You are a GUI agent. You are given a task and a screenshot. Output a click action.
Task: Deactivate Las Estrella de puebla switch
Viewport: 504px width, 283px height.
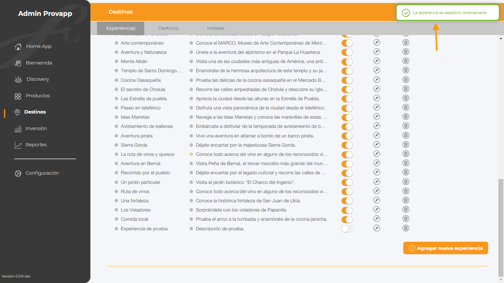pyautogui.click(x=347, y=99)
